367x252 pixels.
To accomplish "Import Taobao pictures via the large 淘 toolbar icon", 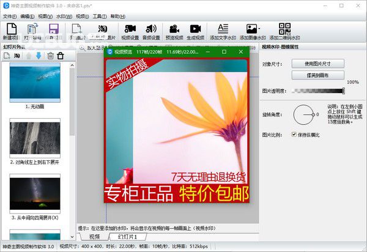I will point(103,32).
